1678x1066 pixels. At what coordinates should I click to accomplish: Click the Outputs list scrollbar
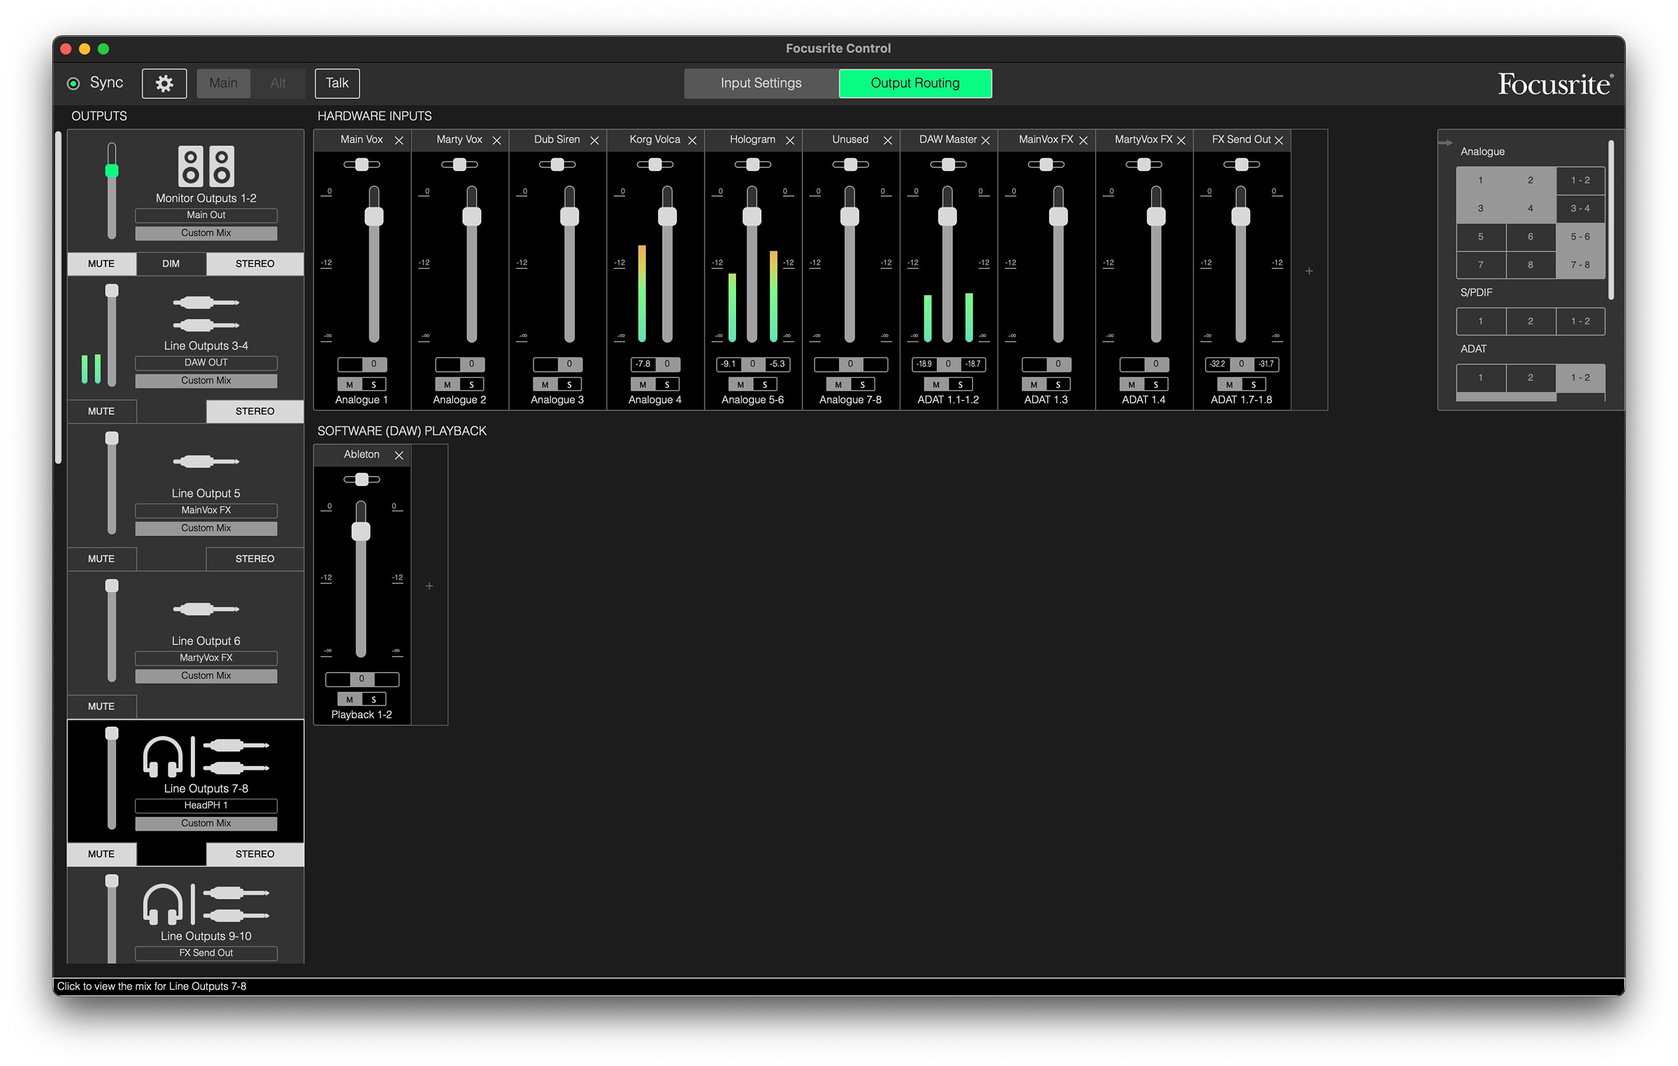(58, 298)
